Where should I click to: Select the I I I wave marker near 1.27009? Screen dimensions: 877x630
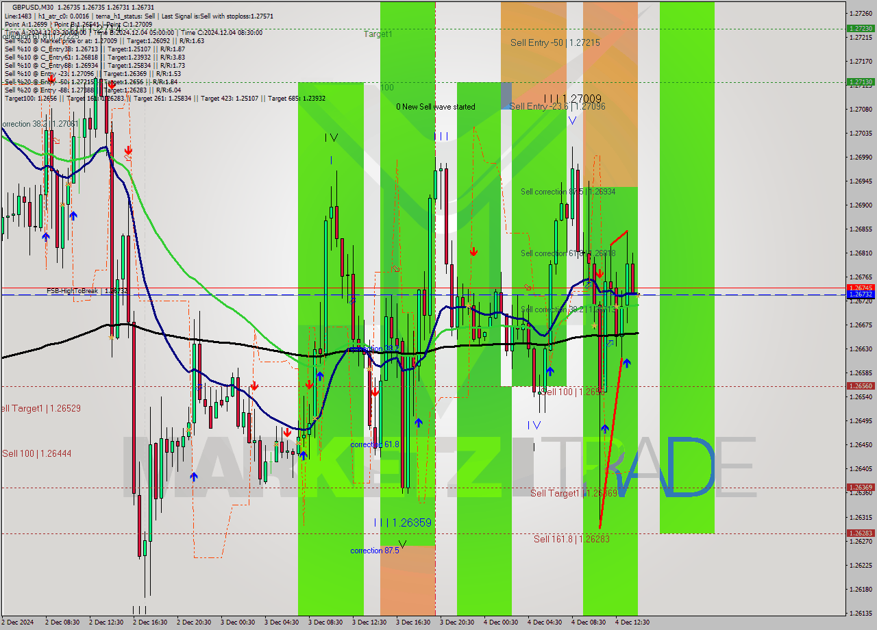click(552, 99)
